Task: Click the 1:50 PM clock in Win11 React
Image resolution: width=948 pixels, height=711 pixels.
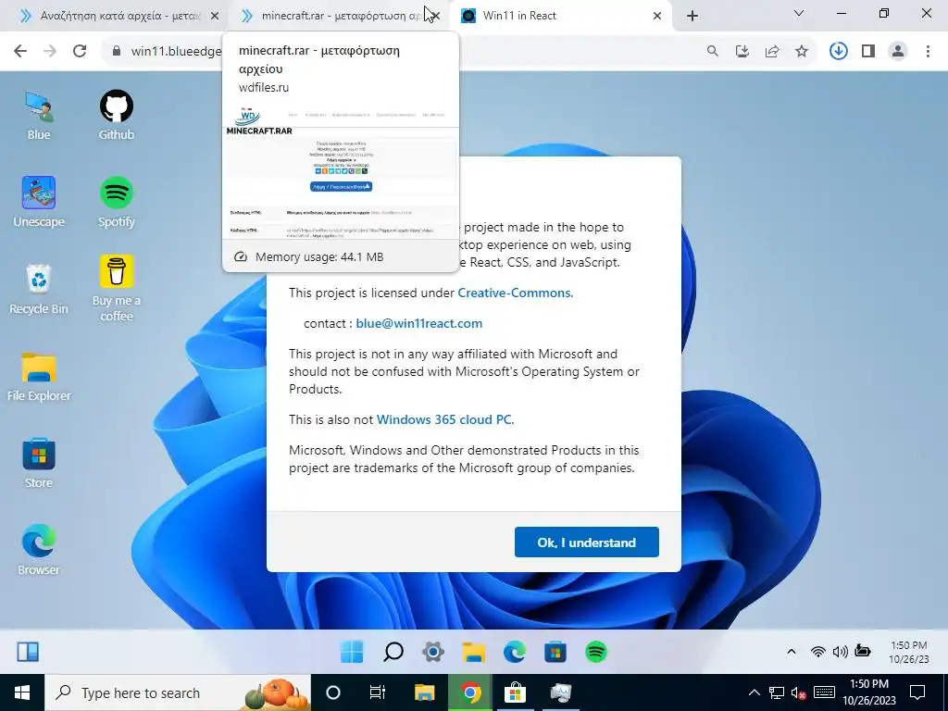Action: (909, 652)
